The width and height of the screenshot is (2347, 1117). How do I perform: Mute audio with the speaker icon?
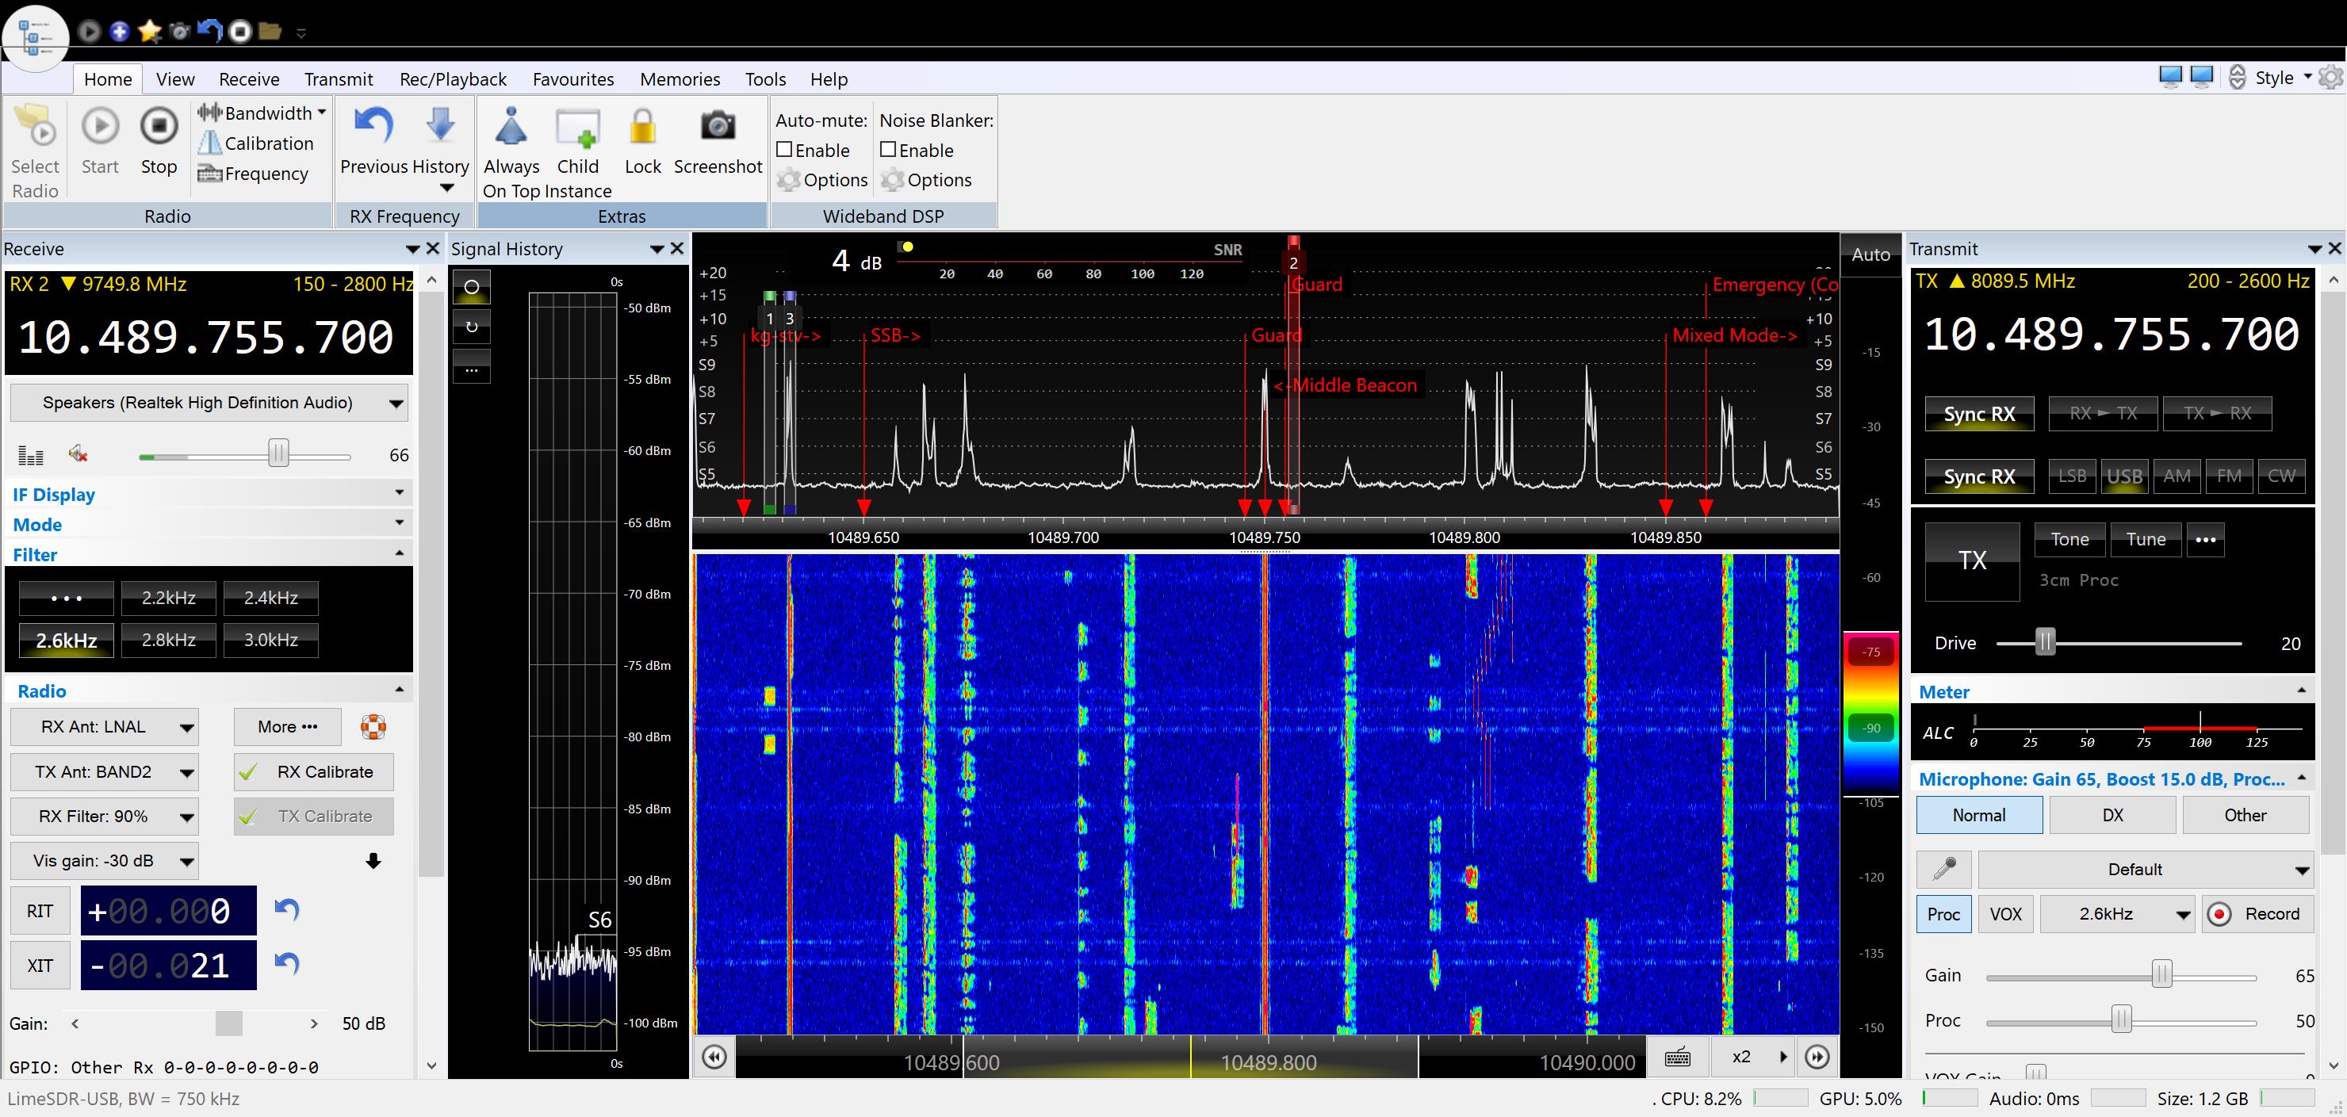point(78,453)
